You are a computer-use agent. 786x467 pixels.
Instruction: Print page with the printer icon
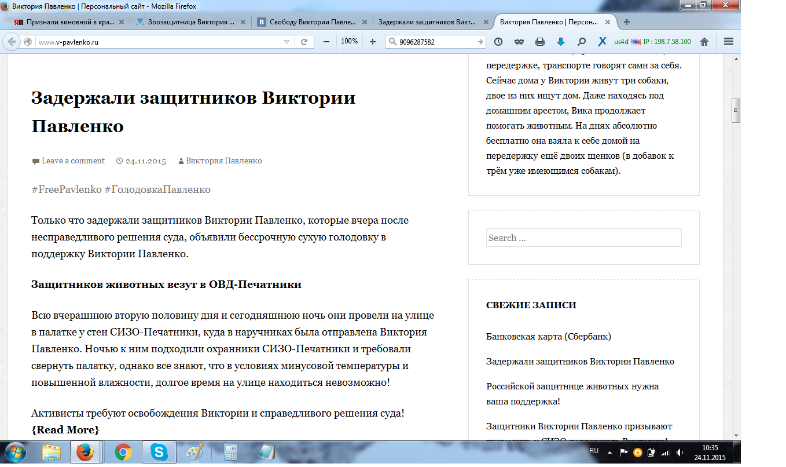coord(540,42)
